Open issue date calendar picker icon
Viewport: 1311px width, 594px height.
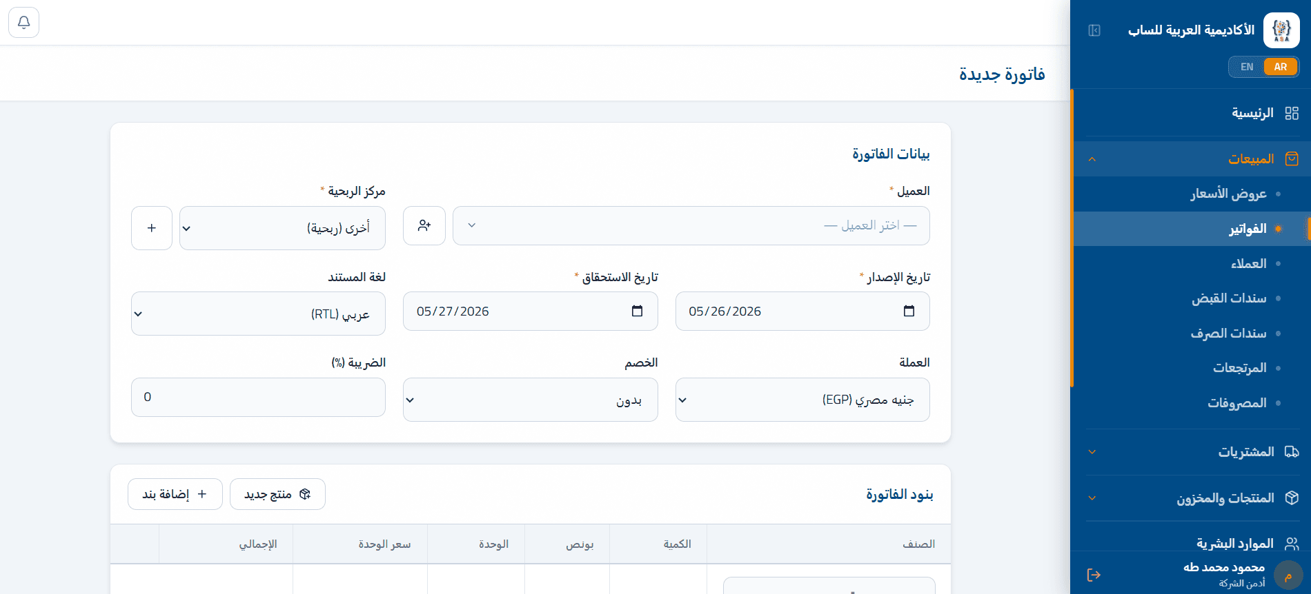point(909,311)
